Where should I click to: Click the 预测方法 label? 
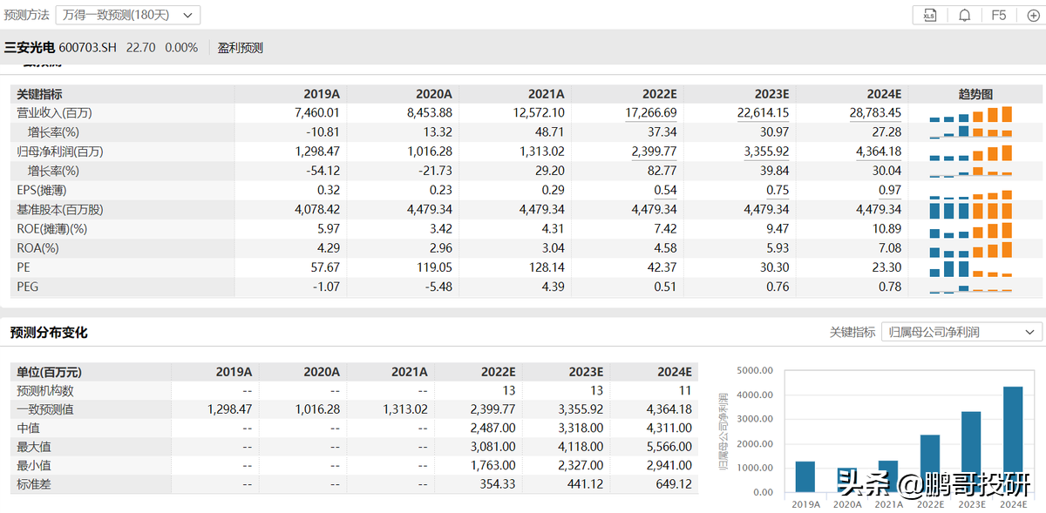point(27,15)
